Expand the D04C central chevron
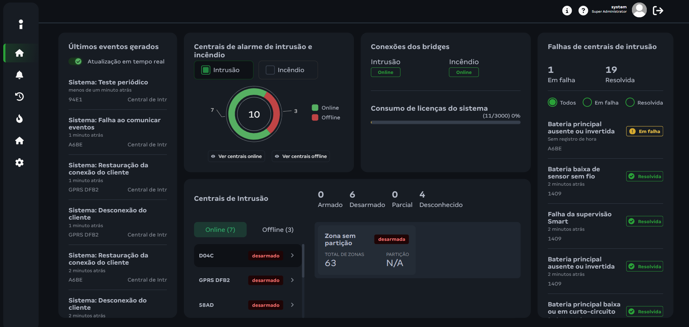Image resolution: width=689 pixels, height=327 pixels. pyautogui.click(x=292, y=256)
